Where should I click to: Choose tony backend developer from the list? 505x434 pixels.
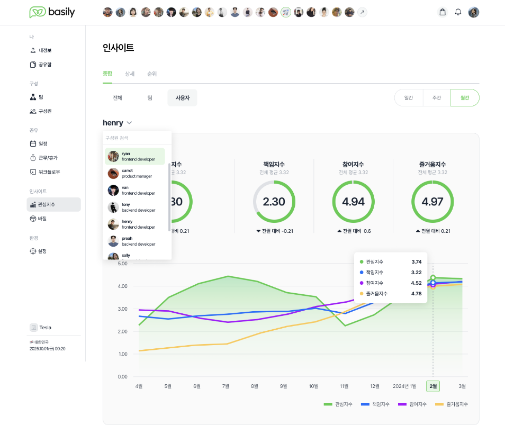(135, 207)
